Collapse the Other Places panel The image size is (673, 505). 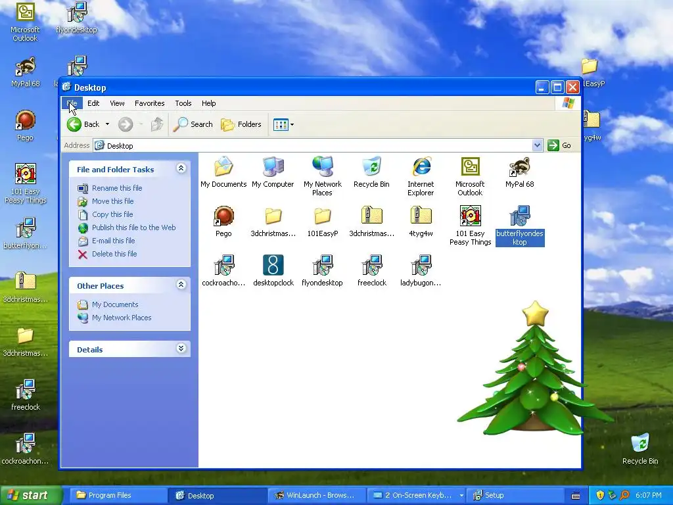coord(181,284)
